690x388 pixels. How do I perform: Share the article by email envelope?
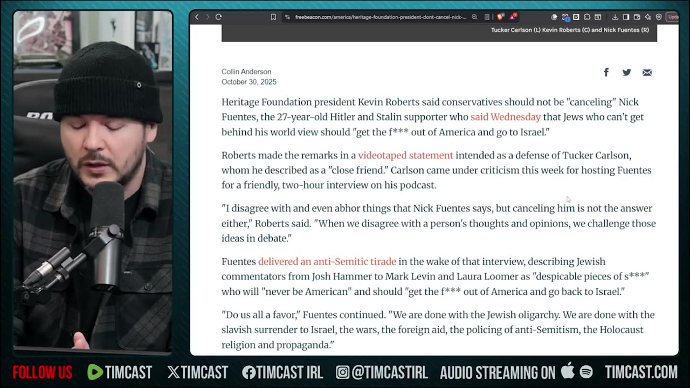pyautogui.click(x=647, y=73)
